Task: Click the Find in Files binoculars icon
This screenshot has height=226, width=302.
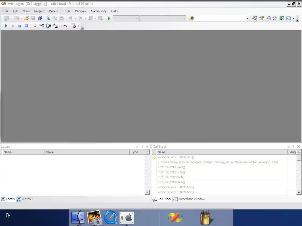Action: tap(191, 18)
